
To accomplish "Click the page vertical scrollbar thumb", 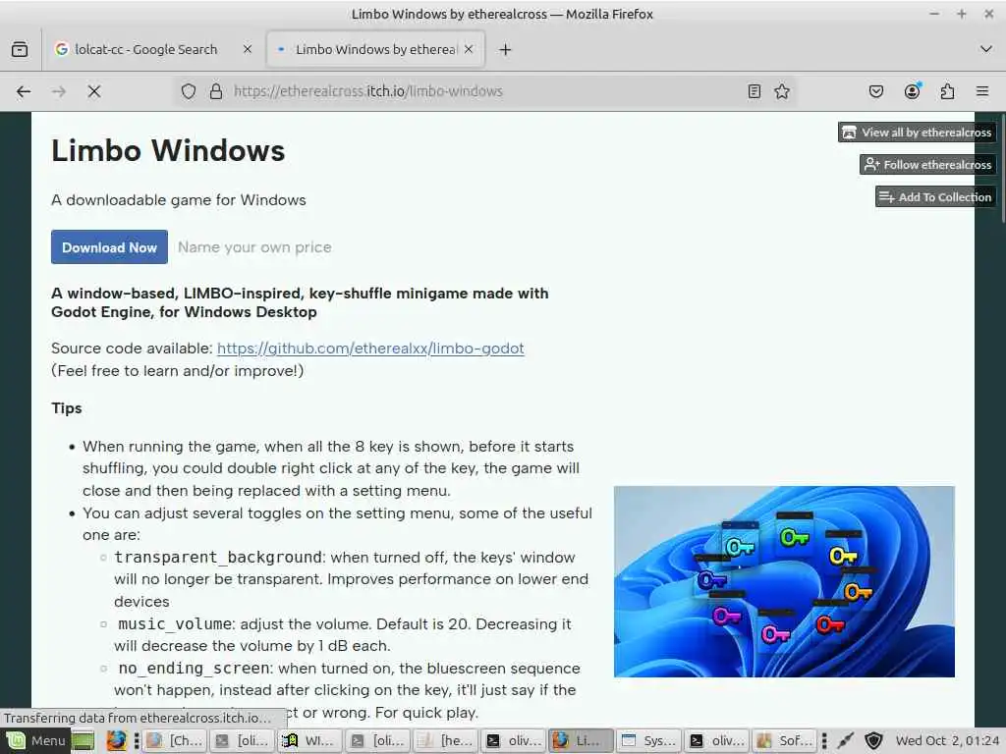I will [1001, 168].
